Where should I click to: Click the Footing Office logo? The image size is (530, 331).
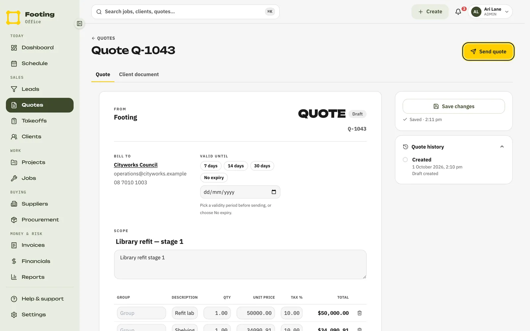tap(30, 17)
